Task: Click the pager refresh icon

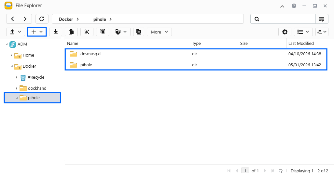Action: point(281,171)
